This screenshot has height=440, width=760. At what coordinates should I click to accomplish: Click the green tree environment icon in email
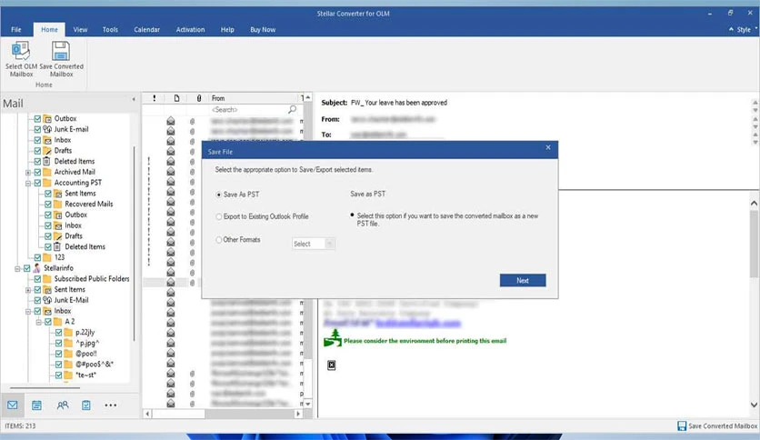(x=333, y=338)
